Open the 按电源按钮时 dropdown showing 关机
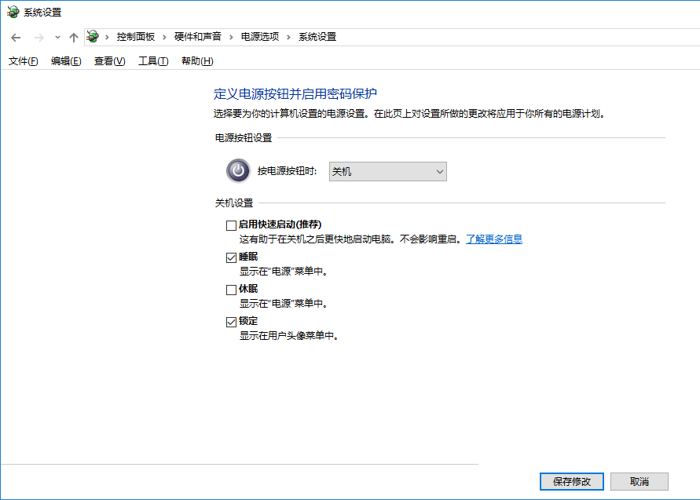Image resolution: width=700 pixels, height=500 pixels. tap(387, 171)
